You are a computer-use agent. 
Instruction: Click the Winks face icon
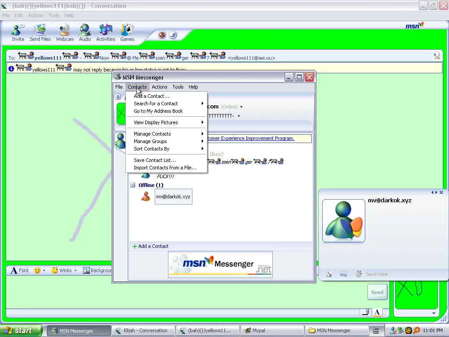point(55,270)
